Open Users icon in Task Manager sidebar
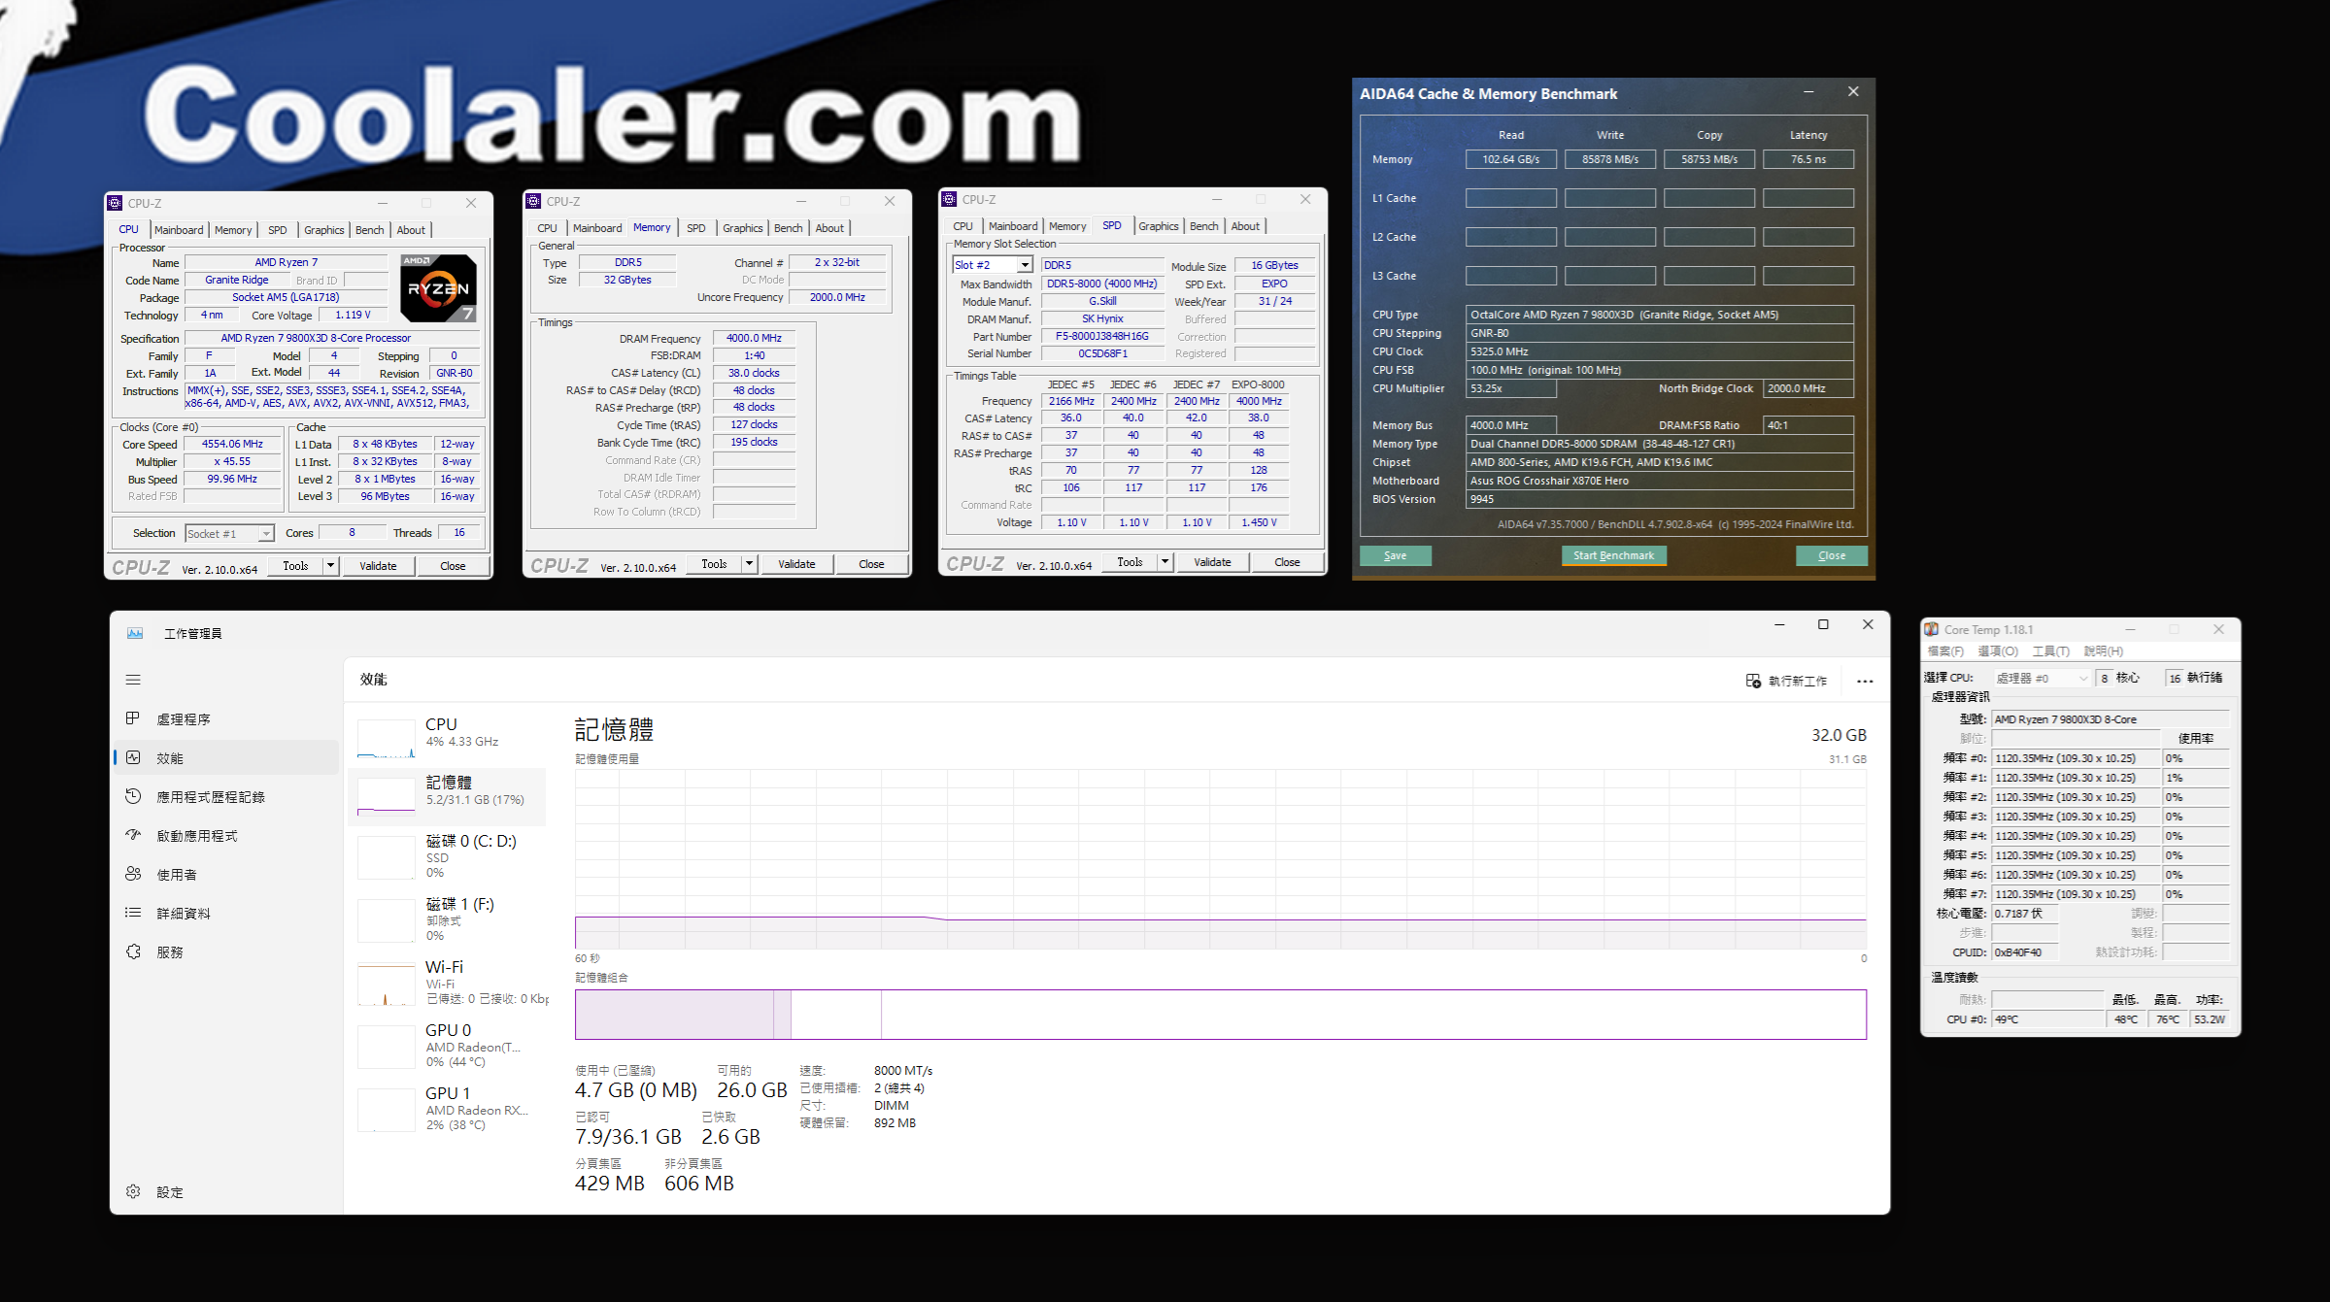This screenshot has width=2330, height=1302. 133,874
